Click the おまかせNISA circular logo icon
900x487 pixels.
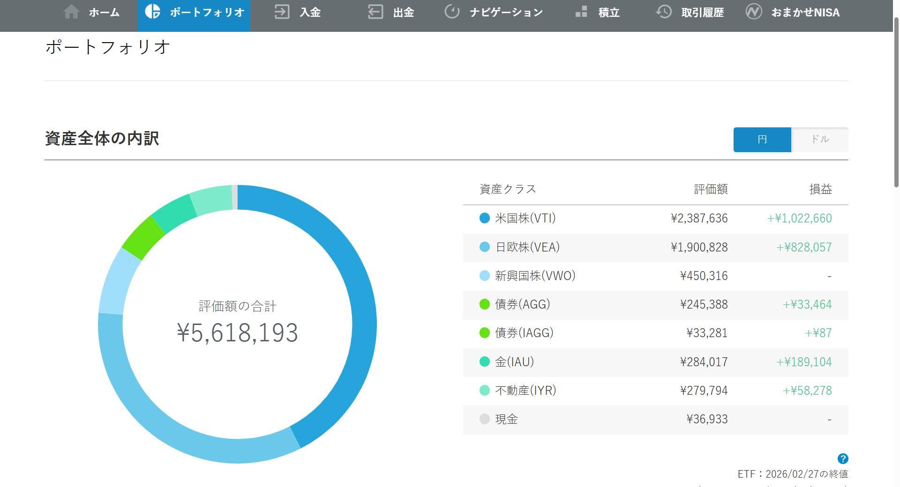[754, 12]
